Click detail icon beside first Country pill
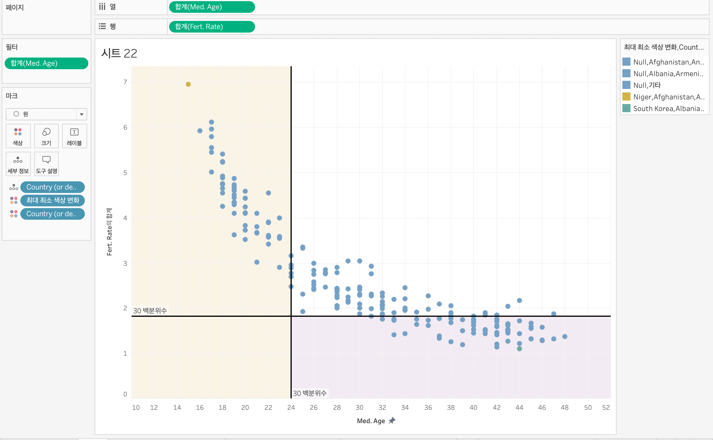Viewport: 713px width, 440px height. pyautogui.click(x=14, y=187)
